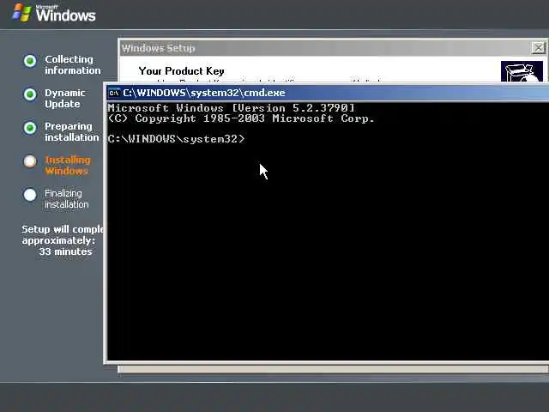
Task: Click the cmd.exe window title bar
Action: 328,93
